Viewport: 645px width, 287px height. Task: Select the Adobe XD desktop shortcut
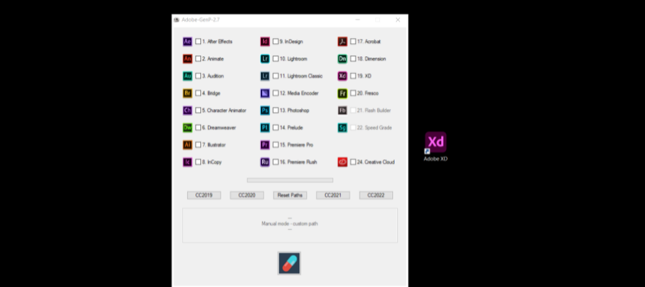pos(436,147)
